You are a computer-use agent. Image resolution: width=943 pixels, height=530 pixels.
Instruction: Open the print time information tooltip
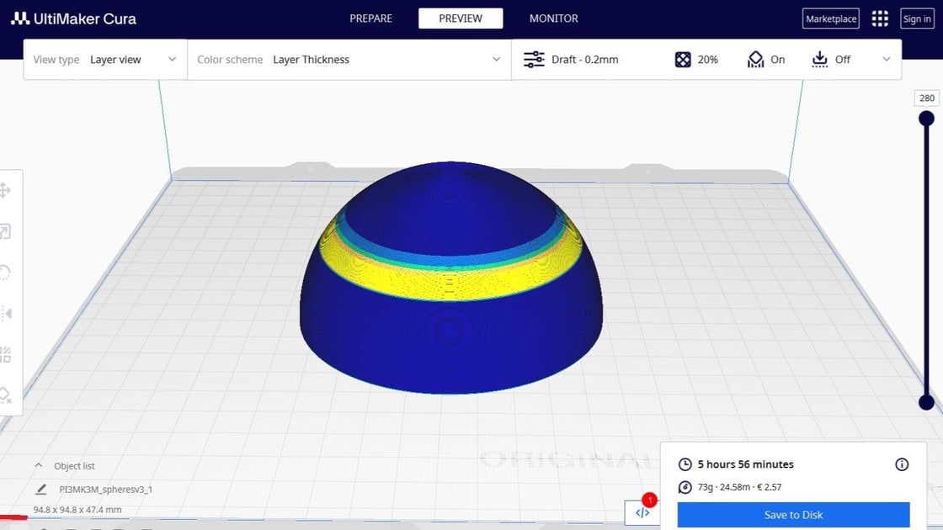902,464
